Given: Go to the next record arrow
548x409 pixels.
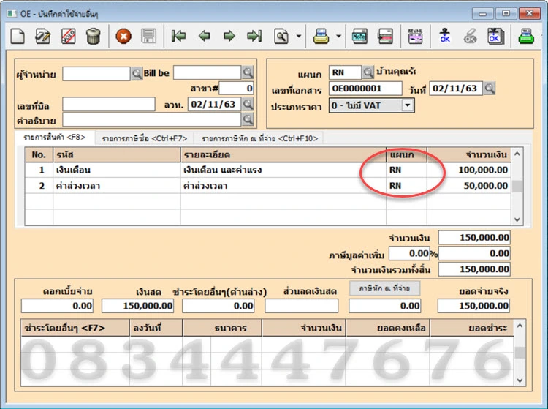Looking at the screenshot, I should (229, 36).
